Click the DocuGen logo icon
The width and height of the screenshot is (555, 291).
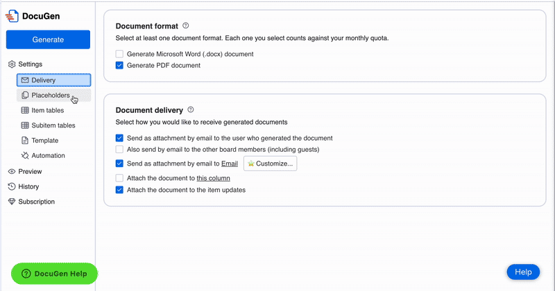click(12, 17)
